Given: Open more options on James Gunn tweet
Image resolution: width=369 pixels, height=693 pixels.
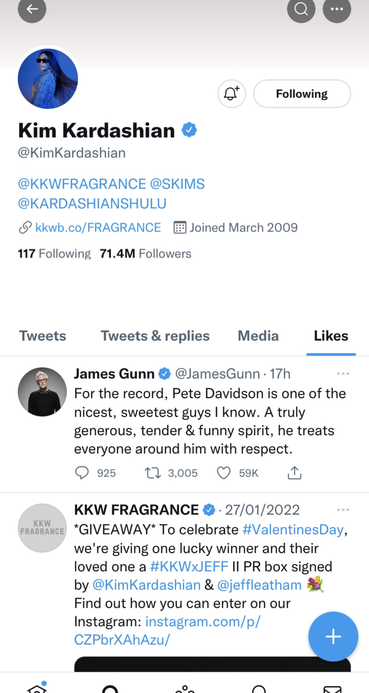Looking at the screenshot, I should tap(343, 374).
